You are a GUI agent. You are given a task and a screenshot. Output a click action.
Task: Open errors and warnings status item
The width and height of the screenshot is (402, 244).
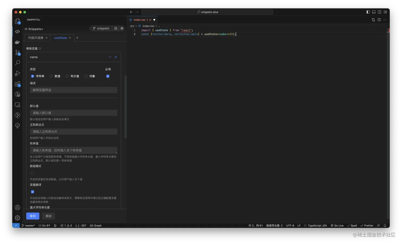point(66,225)
